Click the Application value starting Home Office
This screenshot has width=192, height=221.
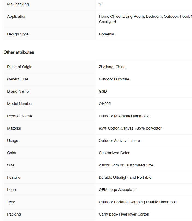click(x=145, y=19)
